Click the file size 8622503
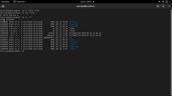The height and width of the screenshot is (96, 172). point(51,35)
